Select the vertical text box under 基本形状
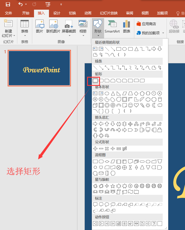The width and height of the screenshot is (185, 230). pos(101,93)
